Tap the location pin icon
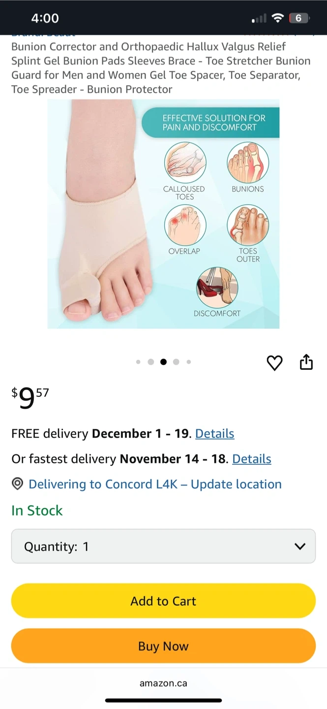The width and height of the screenshot is (327, 709). click(x=17, y=484)
